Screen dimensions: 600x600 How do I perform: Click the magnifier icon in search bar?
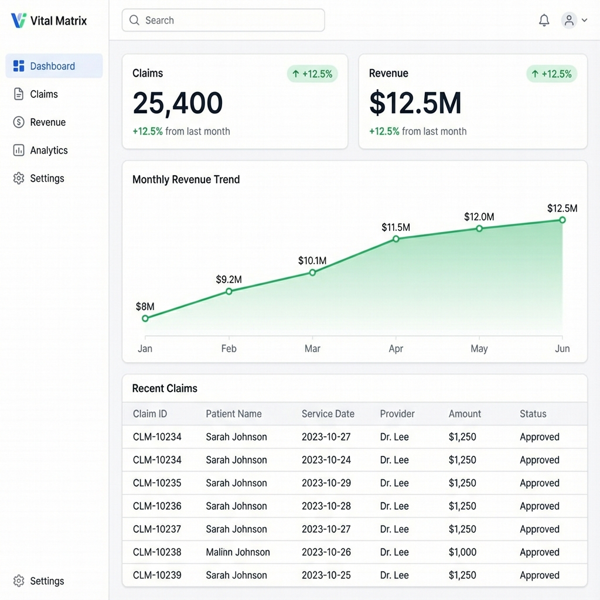tap(135, 21)
